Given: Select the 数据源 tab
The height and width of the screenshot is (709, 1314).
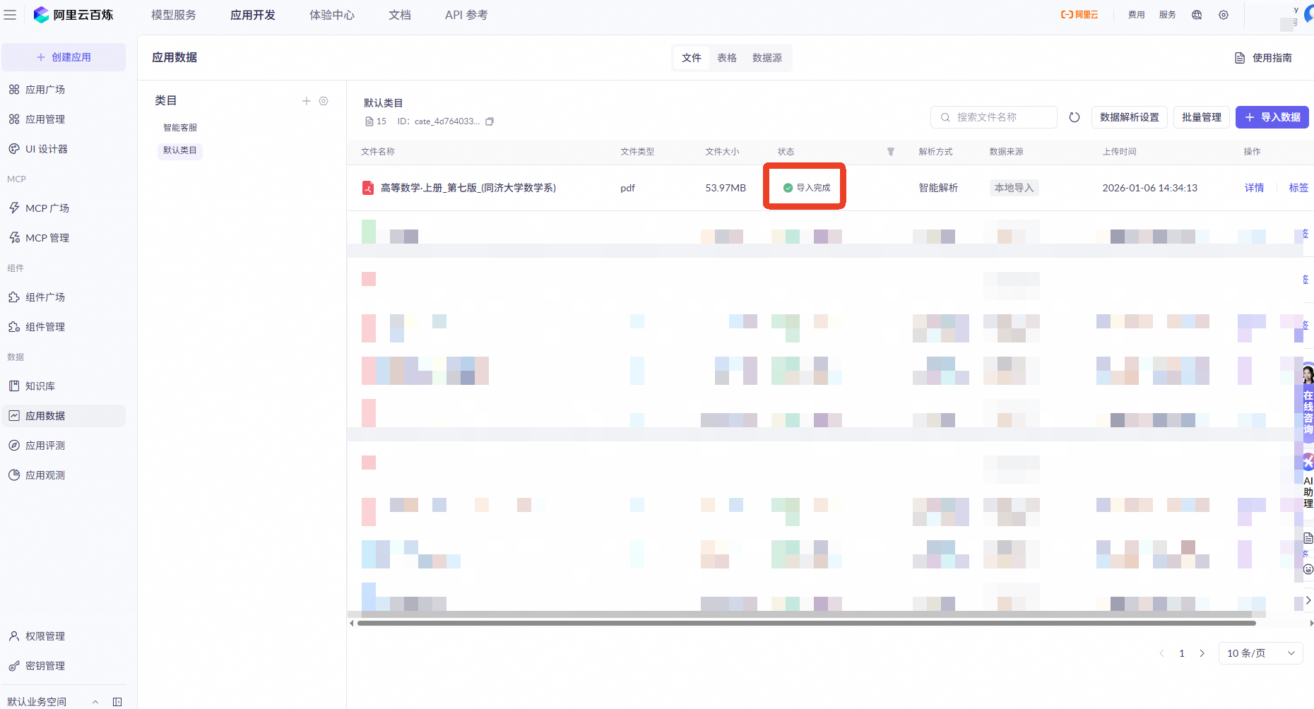Looking at the screenshot, I should (767, 58).
